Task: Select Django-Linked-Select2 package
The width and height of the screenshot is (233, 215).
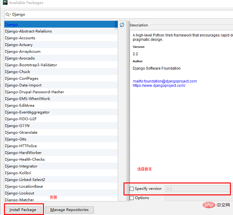Action: (x=61, y=180)
